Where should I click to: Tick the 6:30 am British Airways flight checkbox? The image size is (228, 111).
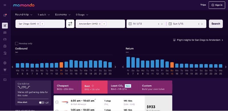tap(57, 102)
